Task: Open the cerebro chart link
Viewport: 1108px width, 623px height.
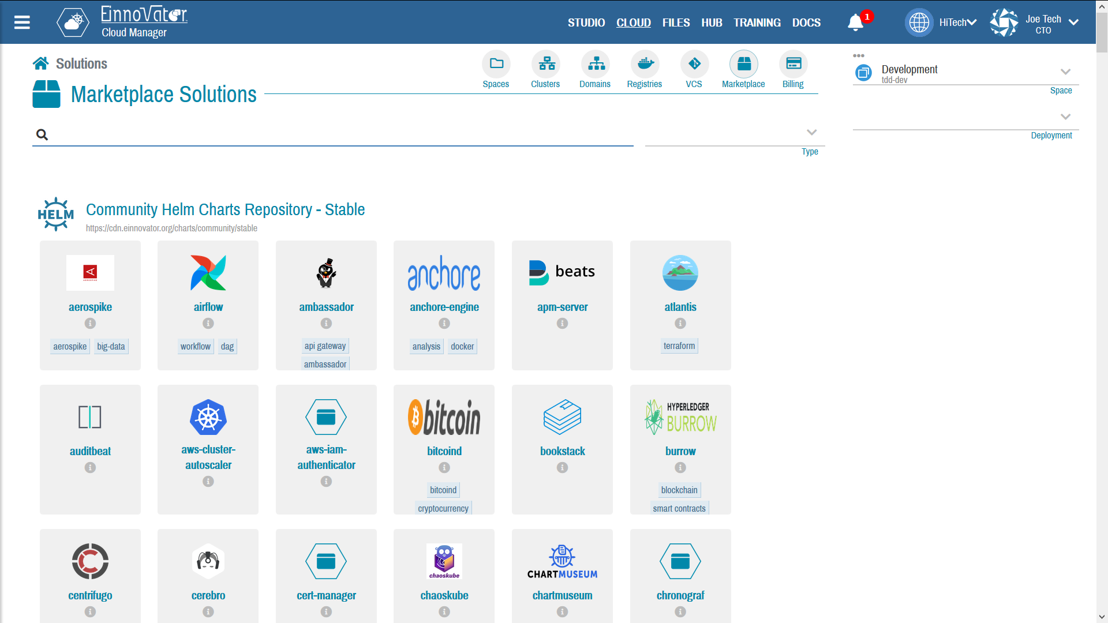Action: pos(208,595)
